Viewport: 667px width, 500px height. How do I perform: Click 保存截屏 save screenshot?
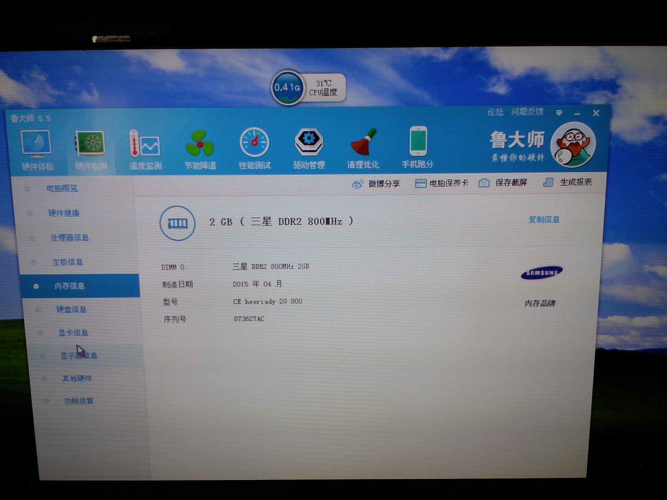pyautogui.click(x=503, y=183)
